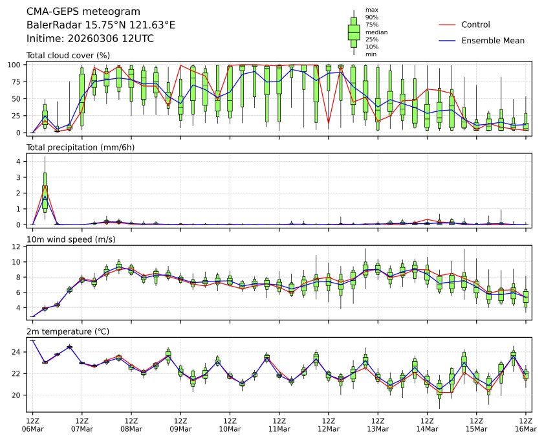
Task: Select the Control legend label
Action: click(x=475, y=25)
